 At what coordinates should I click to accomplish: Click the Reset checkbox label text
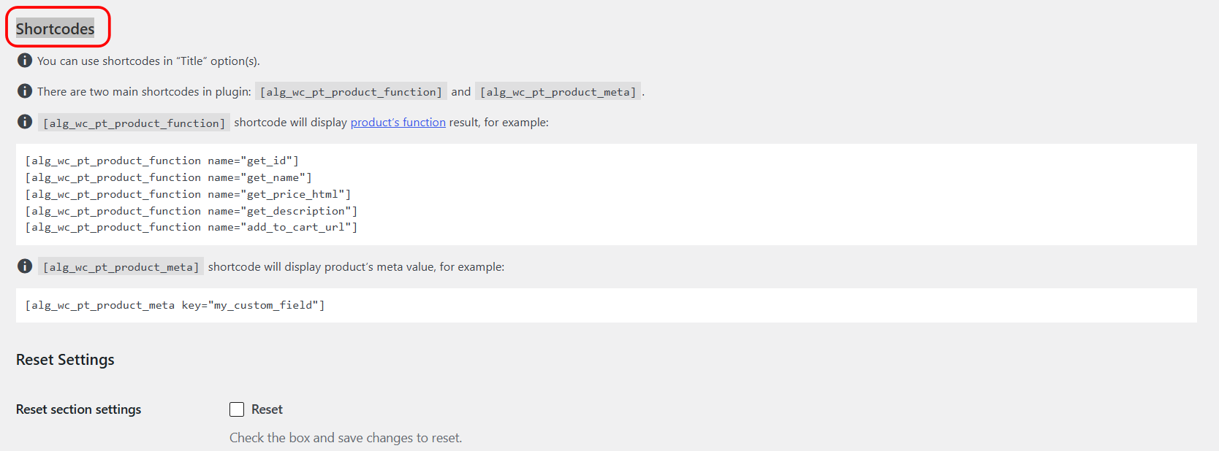pos(267,409)
